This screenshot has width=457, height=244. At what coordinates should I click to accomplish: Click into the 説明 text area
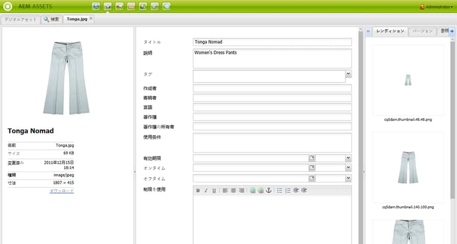(x=272, y=58)
